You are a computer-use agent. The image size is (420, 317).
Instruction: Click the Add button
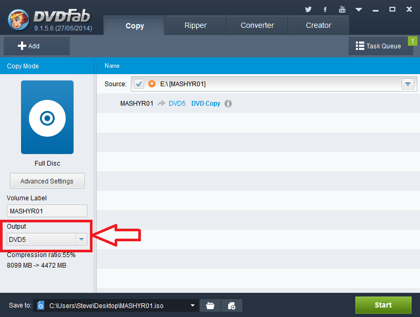tap(37, 46)
